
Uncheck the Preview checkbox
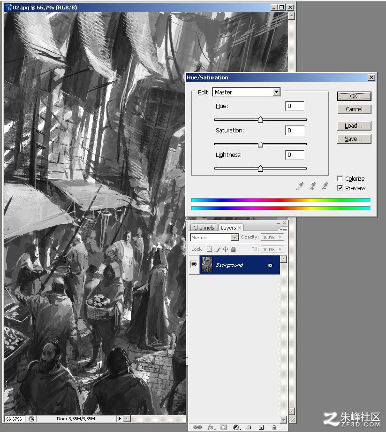340,188
